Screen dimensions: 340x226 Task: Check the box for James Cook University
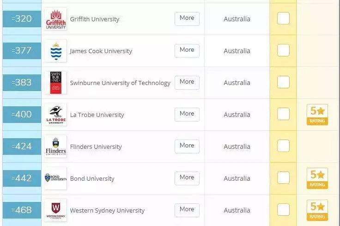point(283,50)
